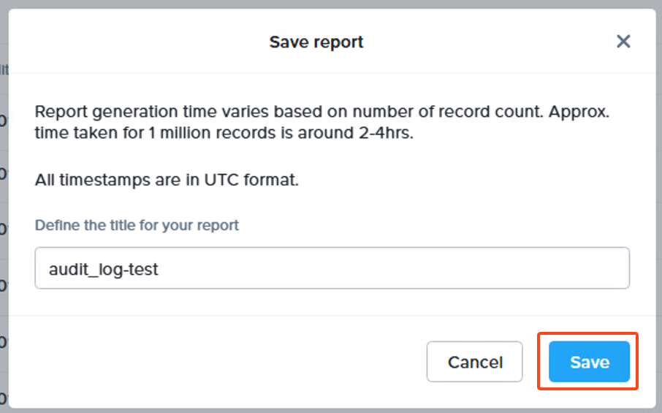This screenshot has height=413, width=662.
Task: Click the X in dialog header
Action: (623, 42)
